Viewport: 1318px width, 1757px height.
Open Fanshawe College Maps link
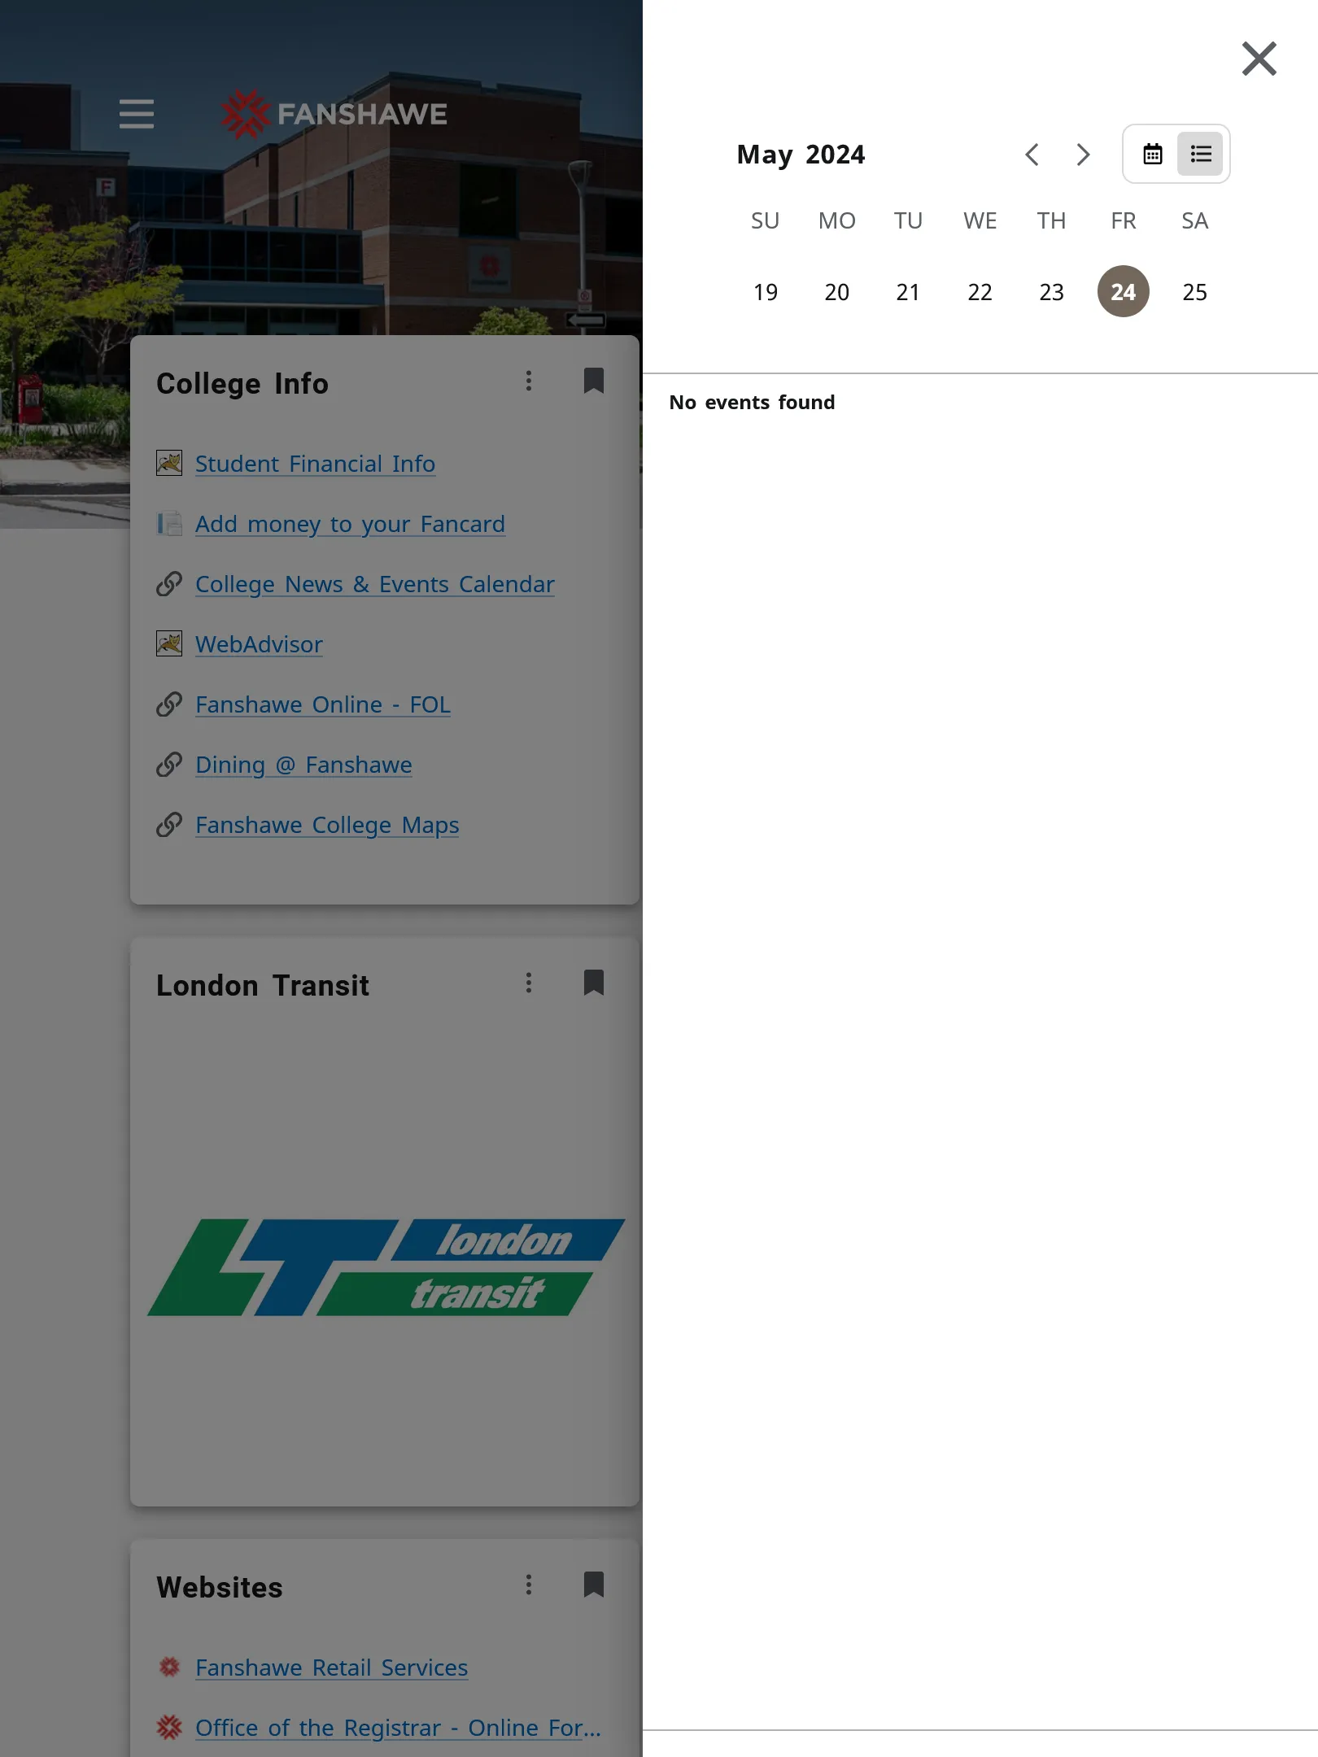tap(327, 825)
